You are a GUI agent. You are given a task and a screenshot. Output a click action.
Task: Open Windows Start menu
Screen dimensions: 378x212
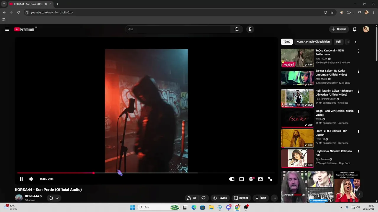[132, 207]
